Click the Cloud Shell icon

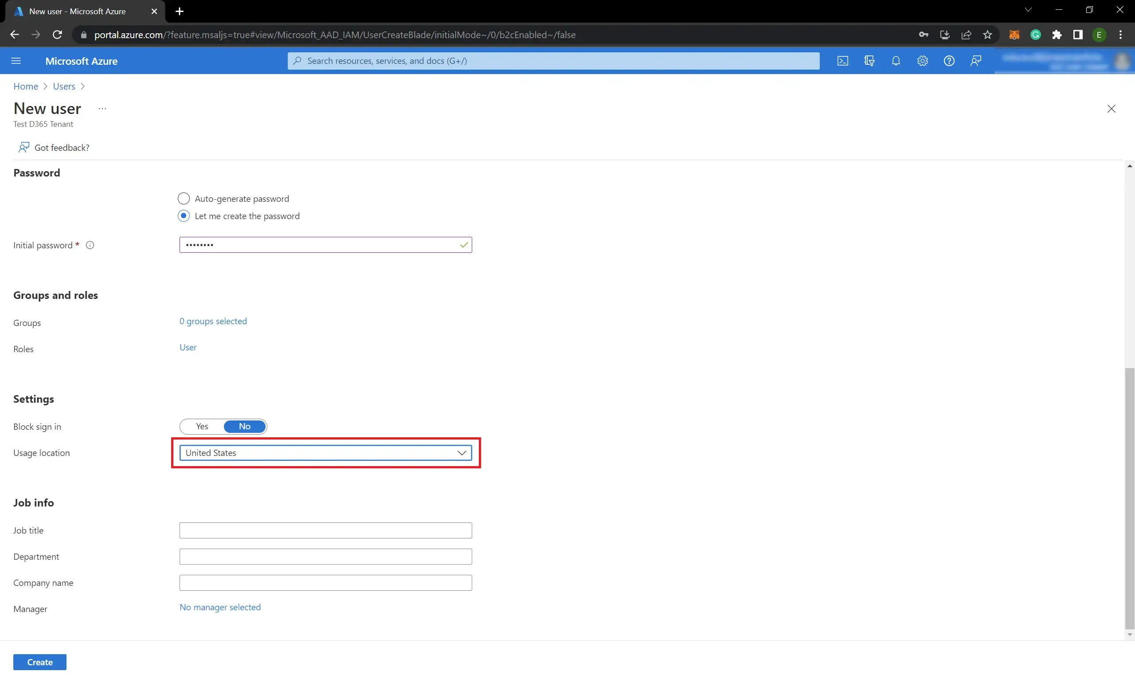pyautogui.click(x=842, y=61)
